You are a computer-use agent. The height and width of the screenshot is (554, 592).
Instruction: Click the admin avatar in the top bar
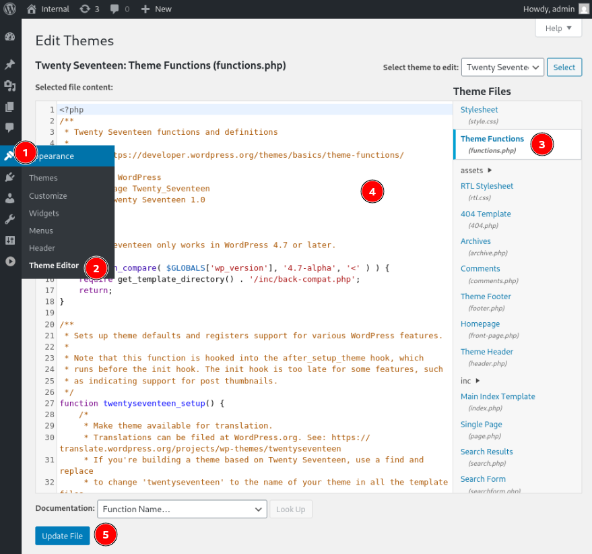tap(584, 9)
